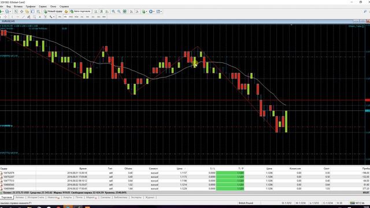370x208 pixels.
Task: Select the M30 timeframe
Action: [76, 17]
